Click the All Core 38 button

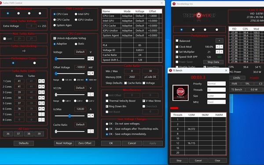29,134
